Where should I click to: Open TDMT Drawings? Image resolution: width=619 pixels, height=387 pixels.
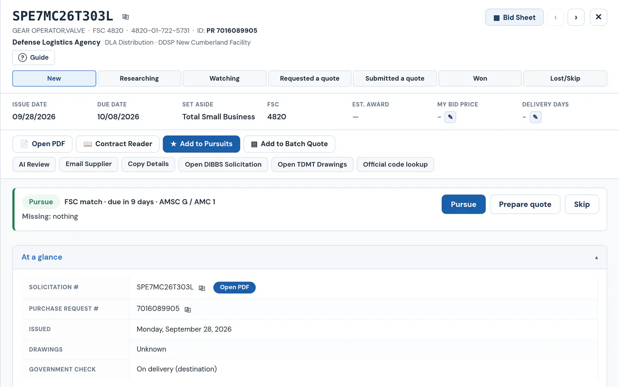(x=312, y=164)
